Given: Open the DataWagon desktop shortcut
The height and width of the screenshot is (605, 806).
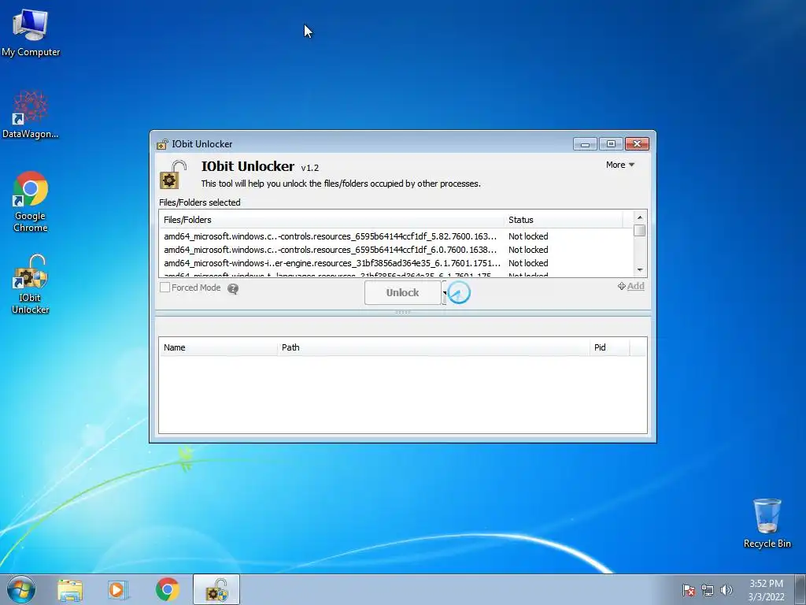Looking at the screenshot, I should (x=31, y=115).
